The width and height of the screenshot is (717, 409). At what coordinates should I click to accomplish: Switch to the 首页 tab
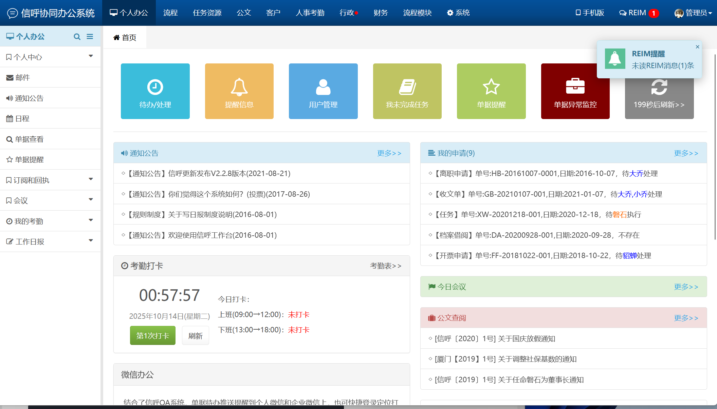point(125,38)
